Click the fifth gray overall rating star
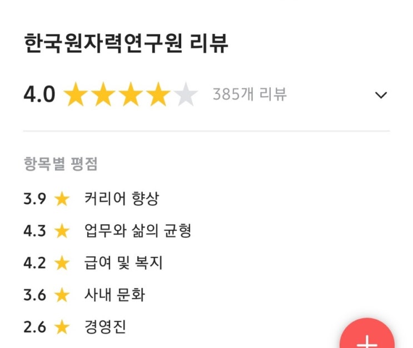Screen dimensions: 413x348 [x=186, y=95]
